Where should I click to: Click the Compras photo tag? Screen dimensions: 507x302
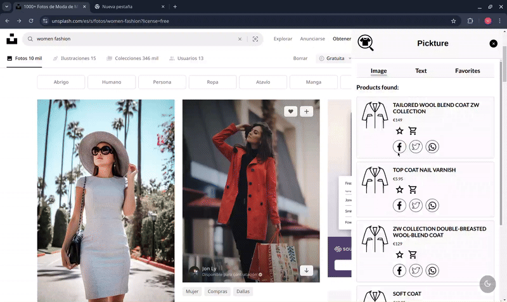[x=217, y=291]
